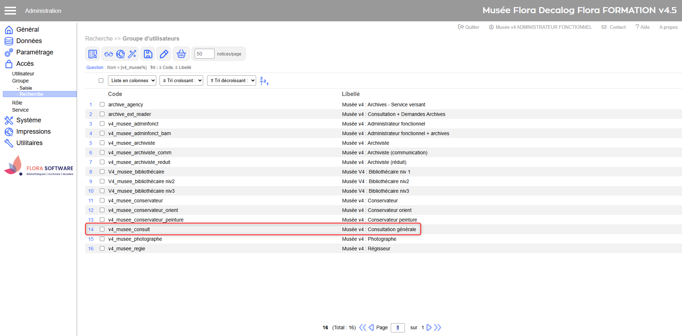Image resolution: width=682 pixels, height=336 pixels.
Task: Click the notices per page input field
Action: point(204,54)
